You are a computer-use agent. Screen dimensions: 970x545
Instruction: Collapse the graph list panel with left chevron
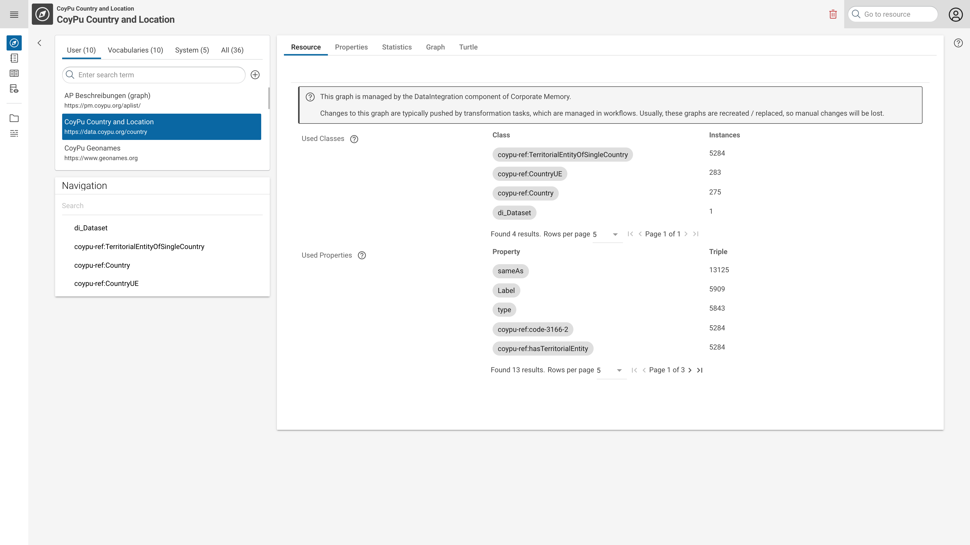tap(40, 42)
